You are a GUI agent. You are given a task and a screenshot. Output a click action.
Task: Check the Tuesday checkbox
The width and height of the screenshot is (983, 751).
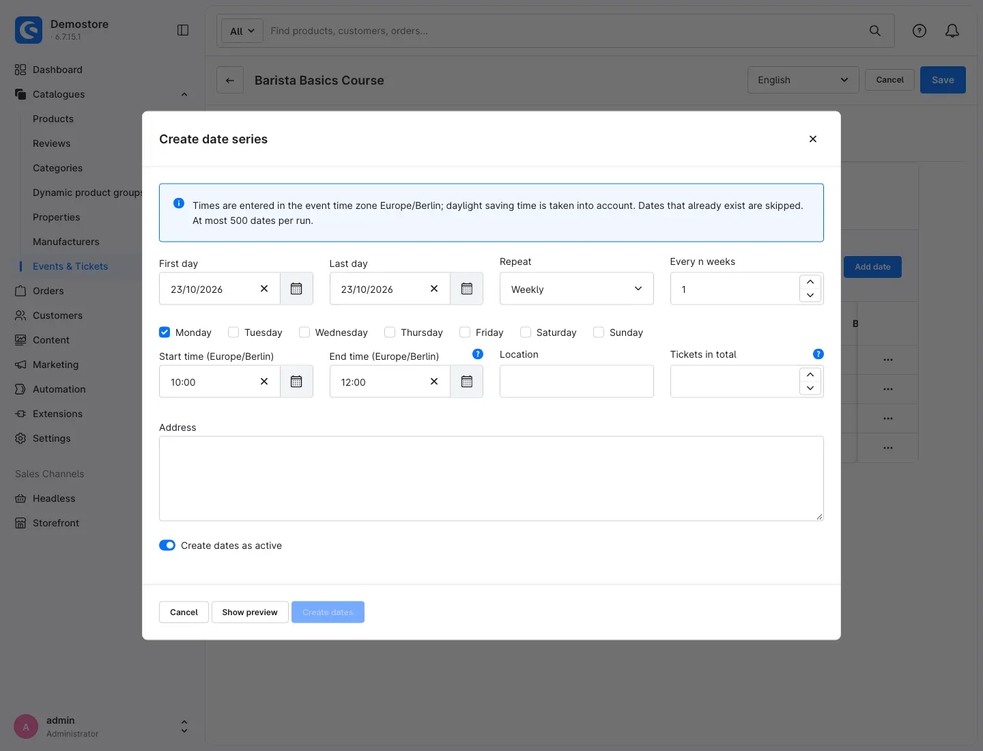tap(233, 332)
